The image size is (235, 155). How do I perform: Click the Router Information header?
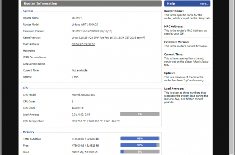click(x=41, y=4)
